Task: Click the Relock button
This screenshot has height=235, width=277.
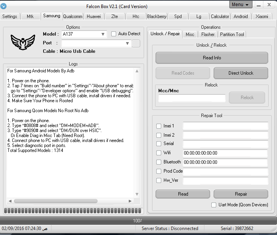Action: coord(247,98)
